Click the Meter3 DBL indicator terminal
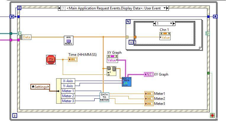226x122 pixels. (149, 104)
